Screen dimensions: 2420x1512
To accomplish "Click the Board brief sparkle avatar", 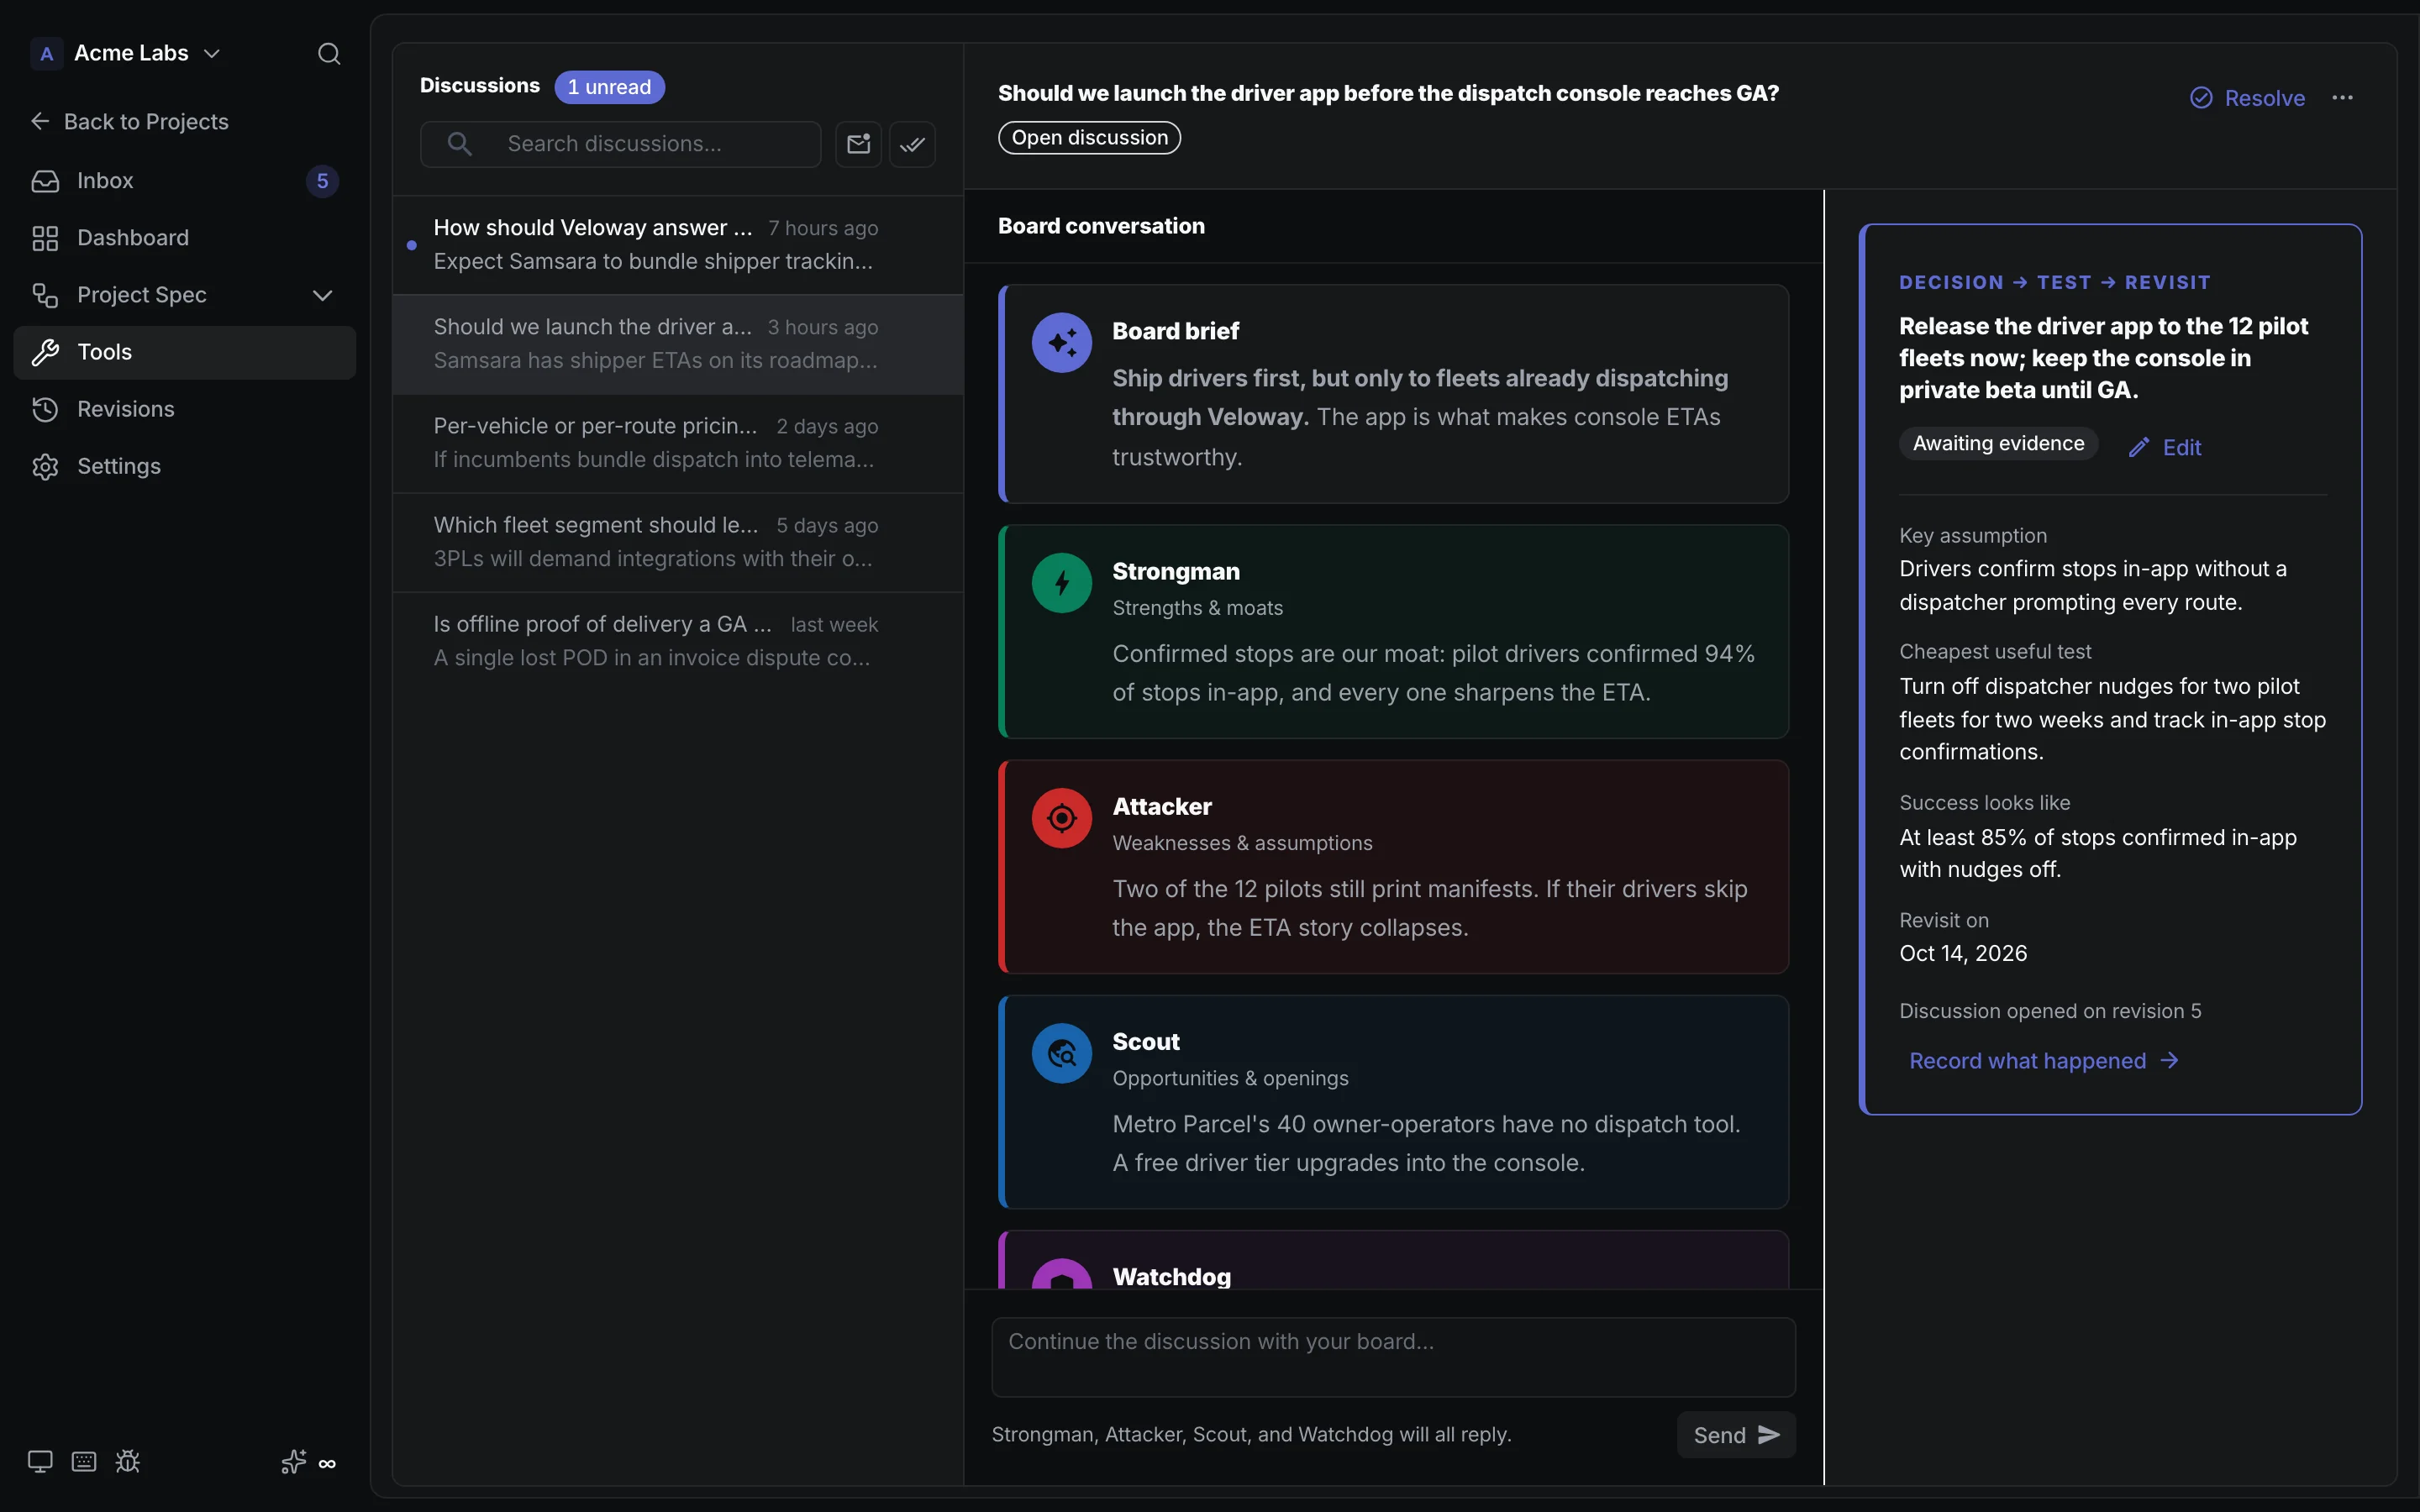I will point(1061,343).
